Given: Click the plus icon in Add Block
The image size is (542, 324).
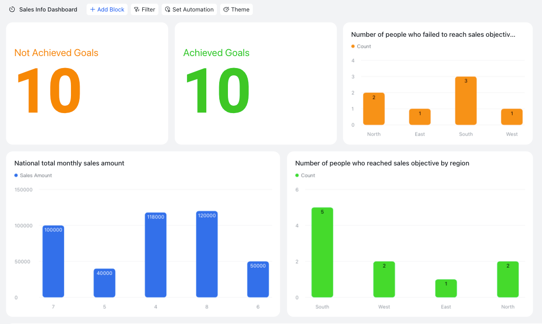Looking at the screenshot, I should click(x=93, y=9).
